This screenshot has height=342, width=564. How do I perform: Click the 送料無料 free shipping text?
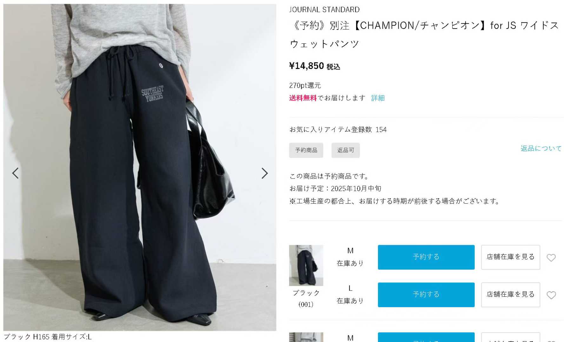(303, 98)
